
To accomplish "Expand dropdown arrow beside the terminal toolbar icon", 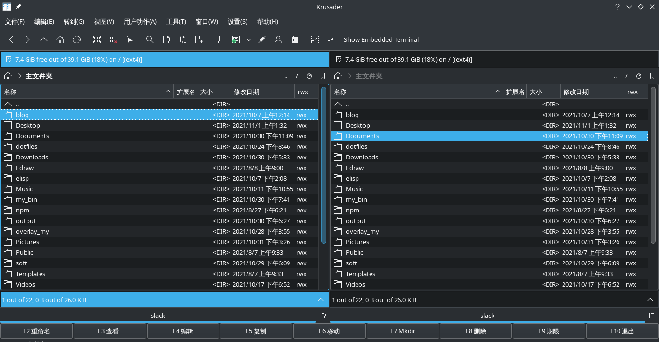I will click(249, 40).
